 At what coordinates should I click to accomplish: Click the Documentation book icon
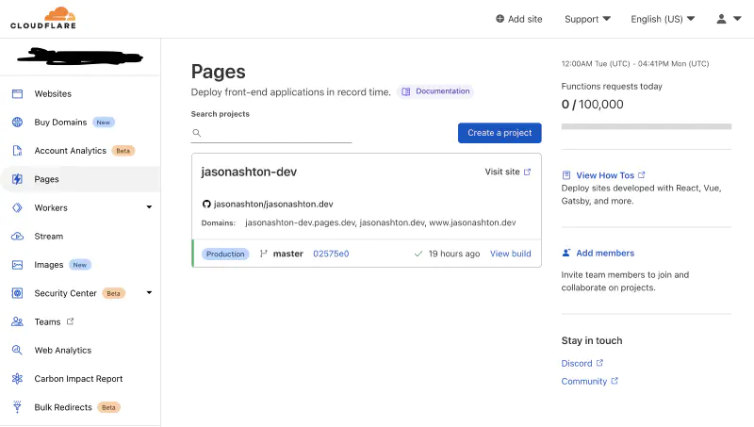[x=406, y=91]
